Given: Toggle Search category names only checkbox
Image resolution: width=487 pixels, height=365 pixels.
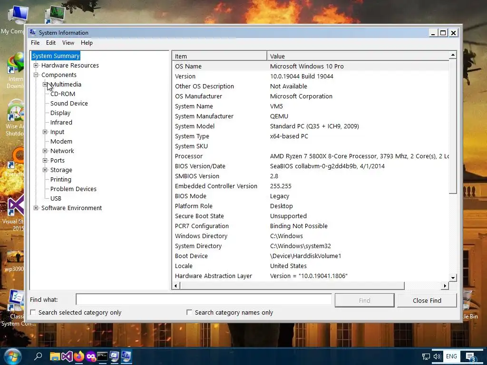Looking at the screenshot, I should [x=189, y=312].
